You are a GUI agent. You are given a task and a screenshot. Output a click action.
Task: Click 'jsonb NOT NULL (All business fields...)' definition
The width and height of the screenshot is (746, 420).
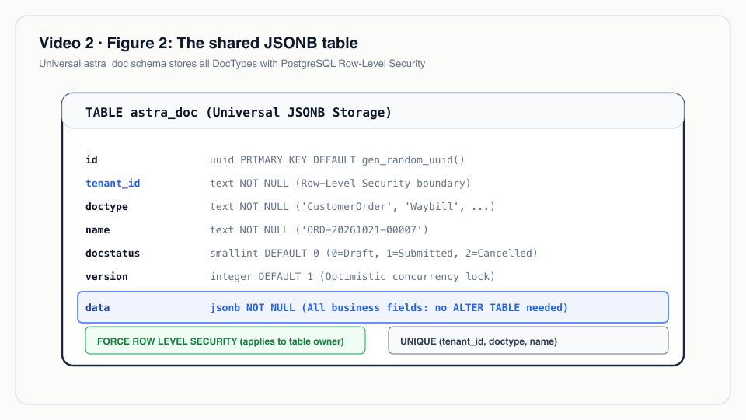(x=389, y=308)
